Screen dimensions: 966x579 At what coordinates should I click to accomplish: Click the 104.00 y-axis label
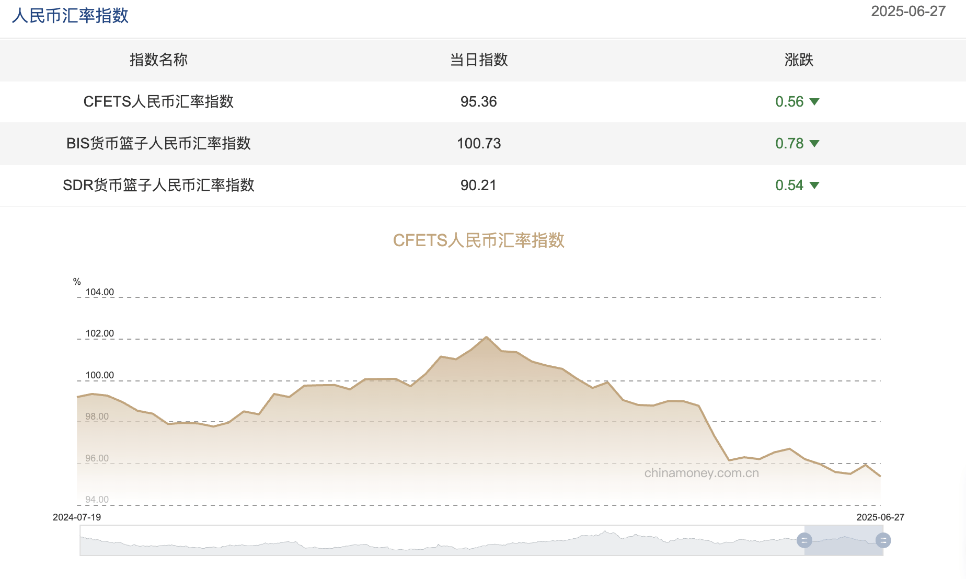[x=100, y=292]
